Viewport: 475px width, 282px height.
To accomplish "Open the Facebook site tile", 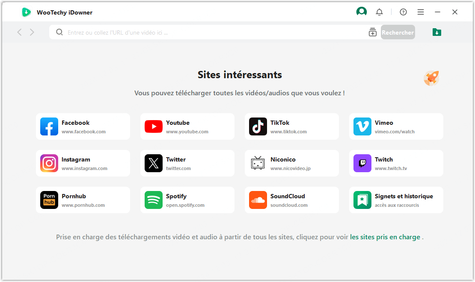I will [x=83, y=126].
